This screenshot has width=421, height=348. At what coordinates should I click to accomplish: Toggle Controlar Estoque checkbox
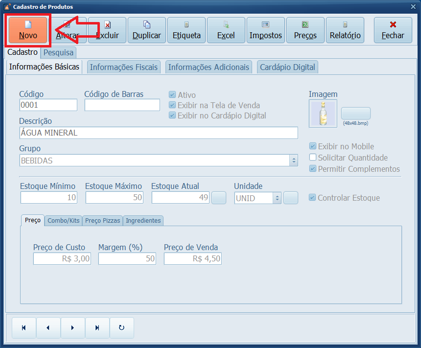[x=312, y=198]
